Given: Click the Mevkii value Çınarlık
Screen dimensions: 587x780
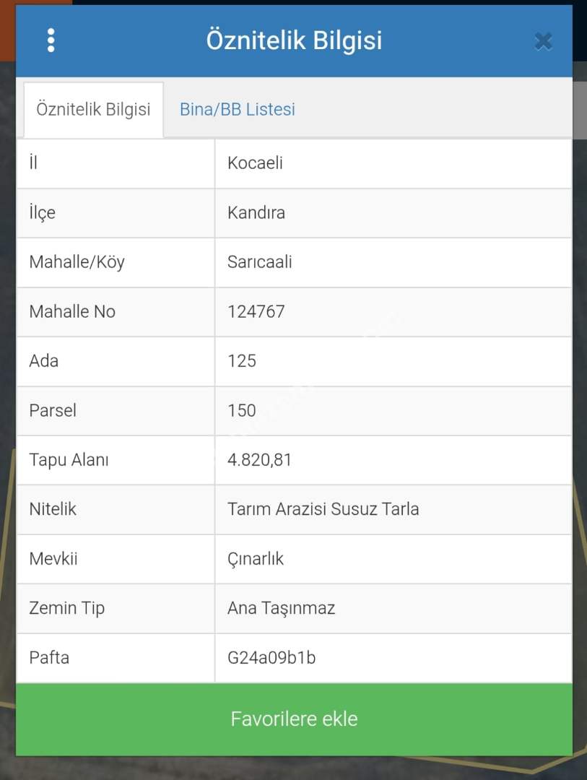Looking at the screenshot, I should (256, 559).
